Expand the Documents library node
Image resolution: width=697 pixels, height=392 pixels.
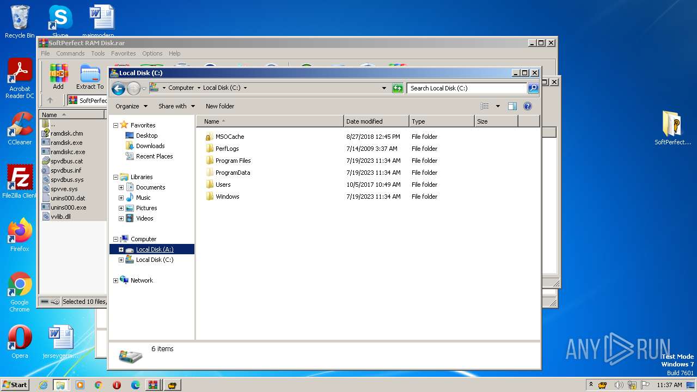121,187
